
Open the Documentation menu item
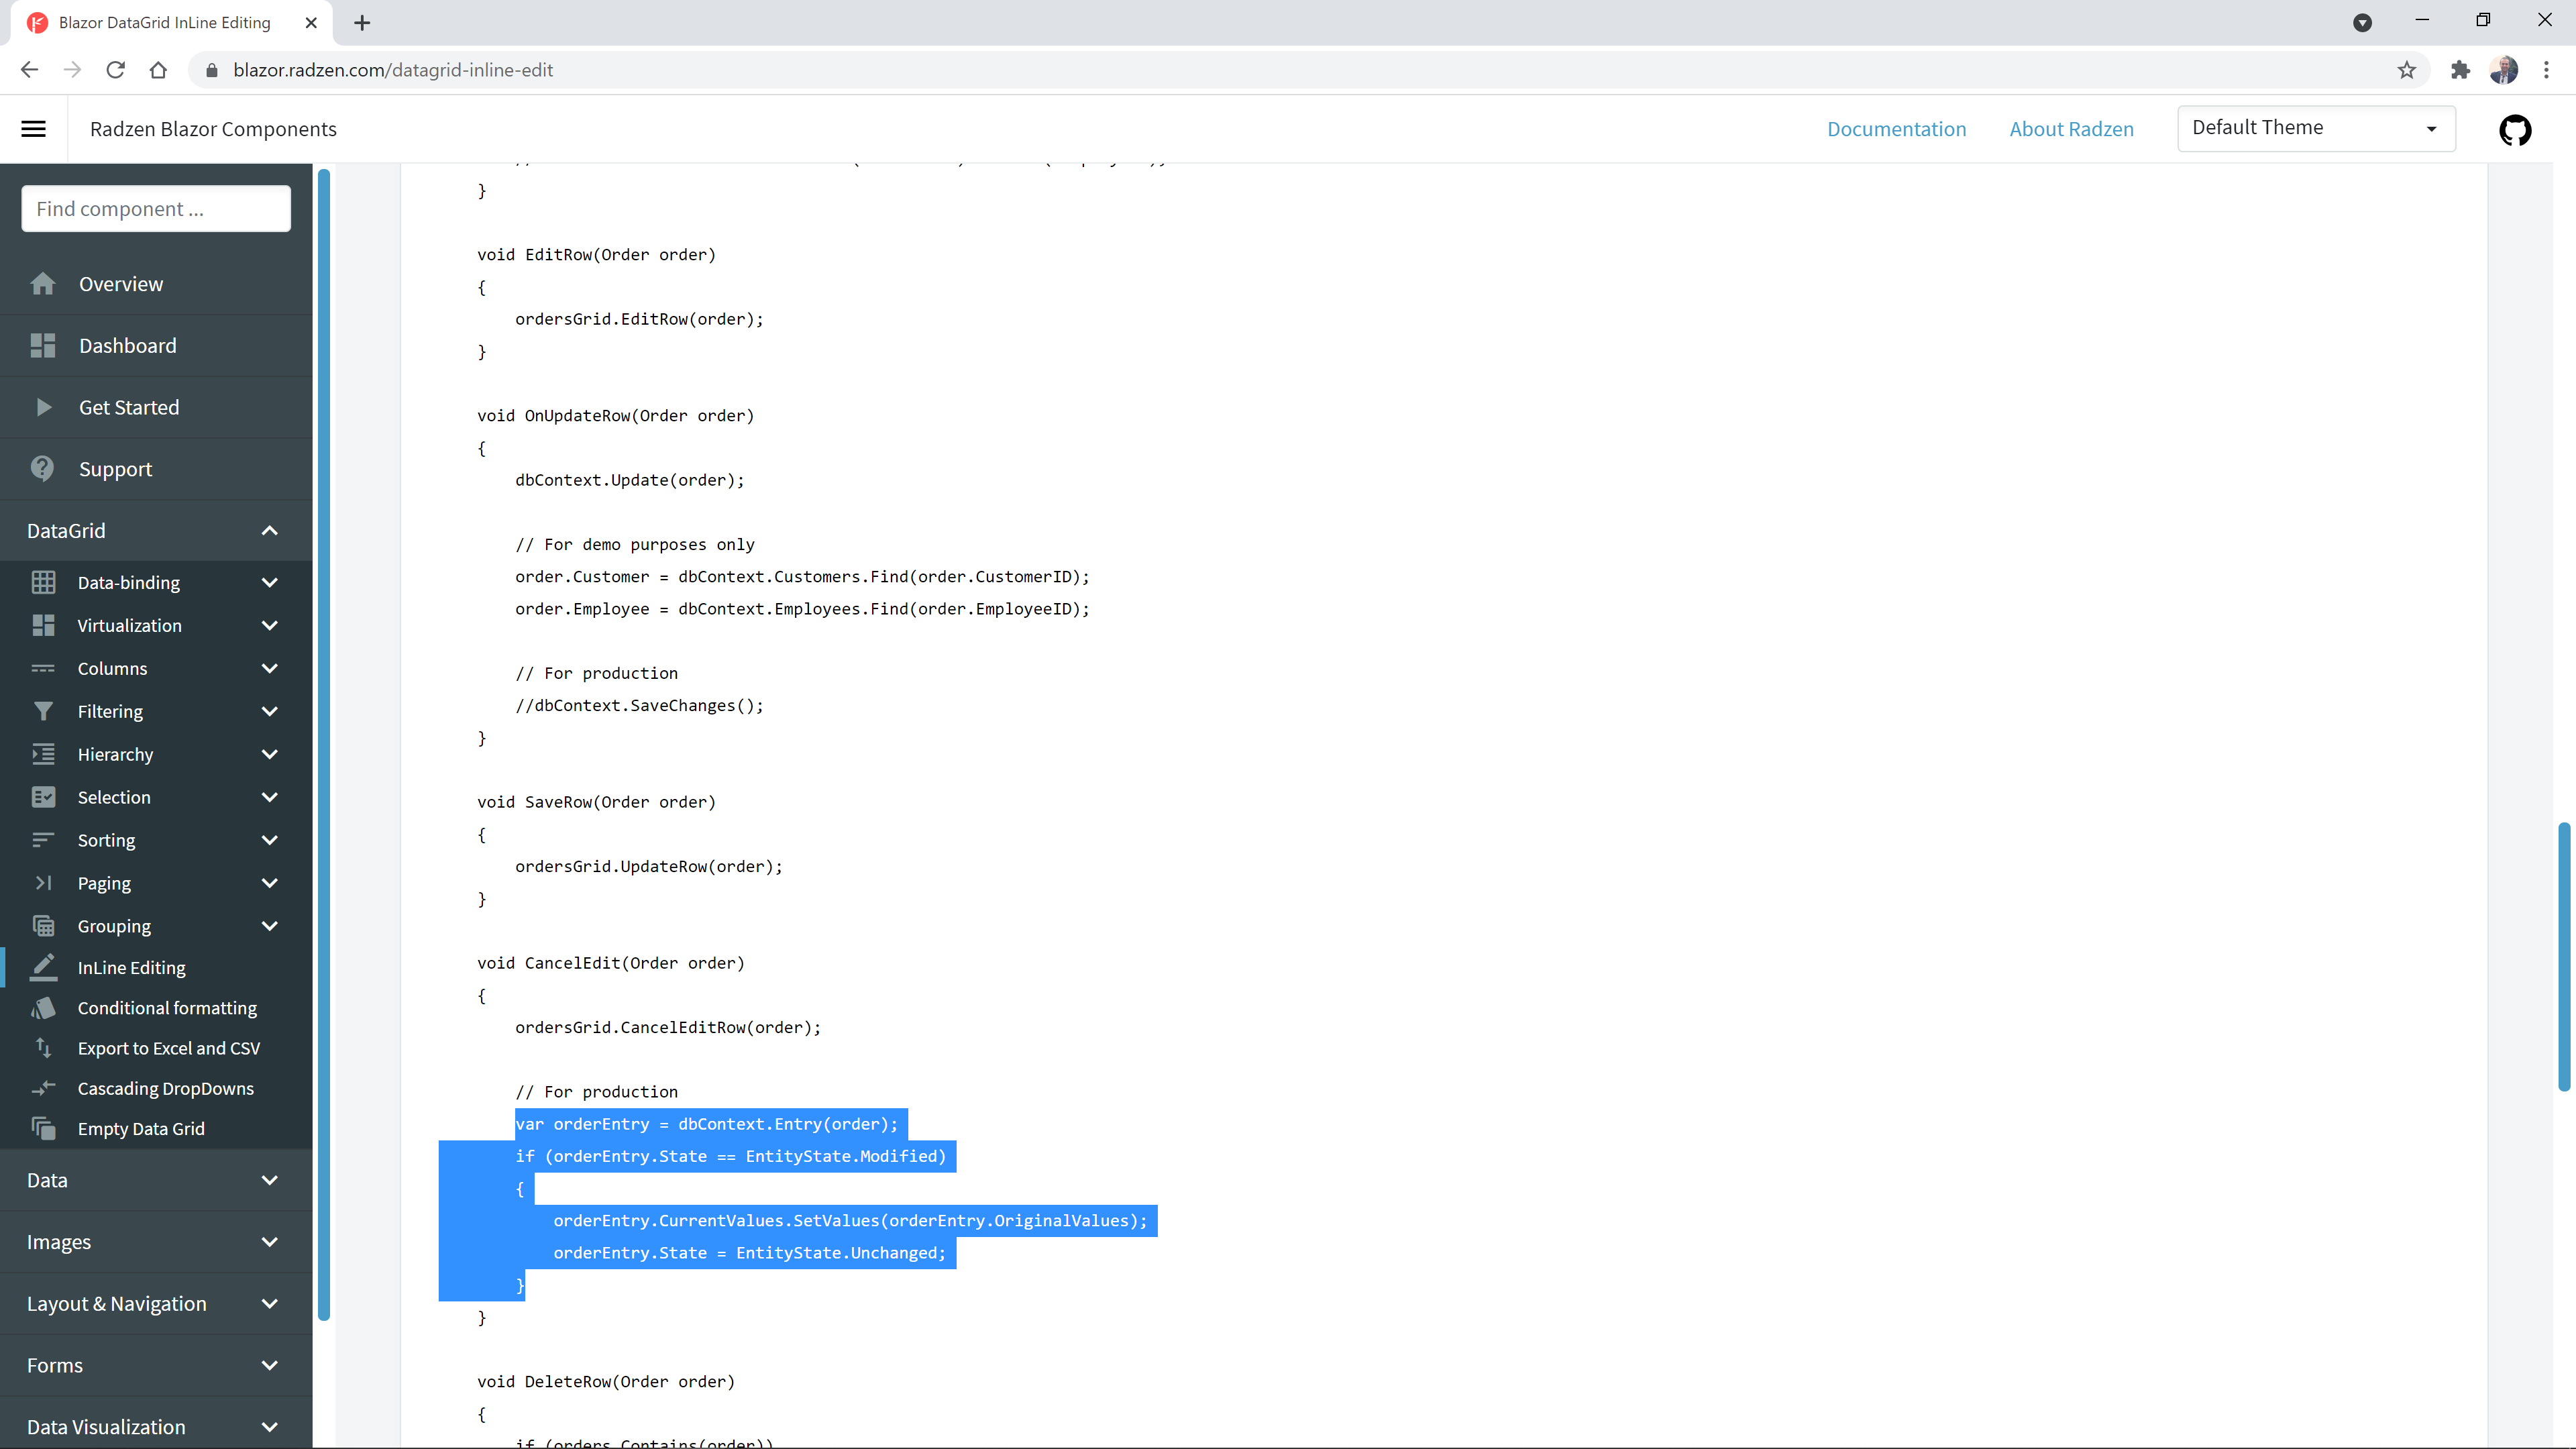pyautogui.click(x=1896, y=129)
